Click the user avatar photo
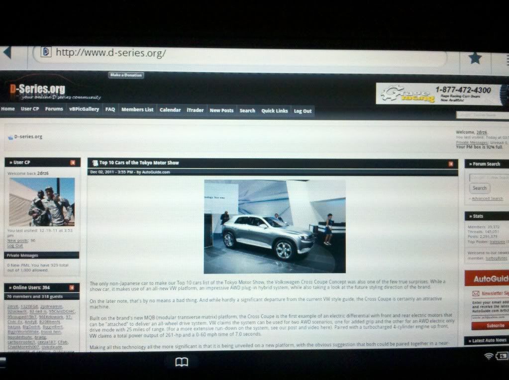 click(x=42, y=202)
